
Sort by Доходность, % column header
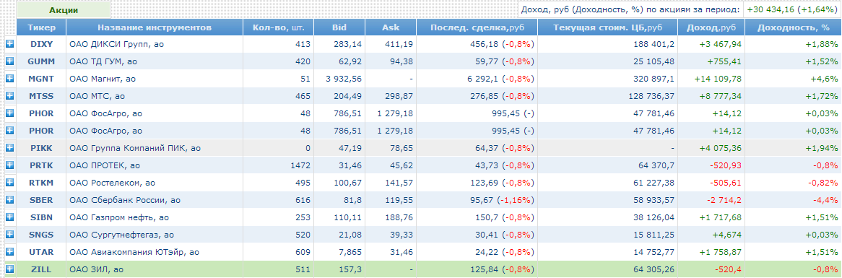click(793, 27)
